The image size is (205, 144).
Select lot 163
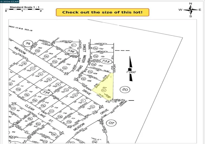[x=59, y=59]
